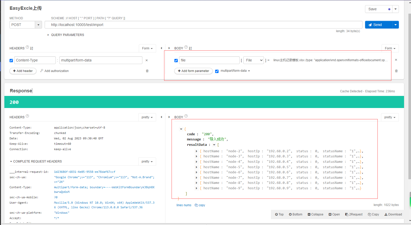
Task: Click the Collapse response button
Action: pyautogui.click(x=316, y=214)
